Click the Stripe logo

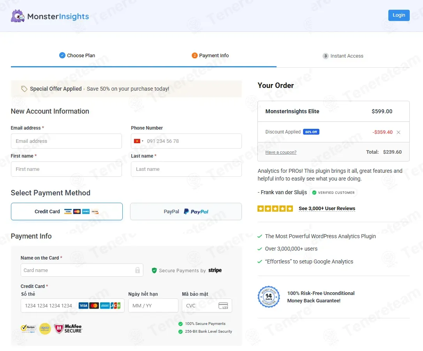pyautogui.click(x=215, y=270)
